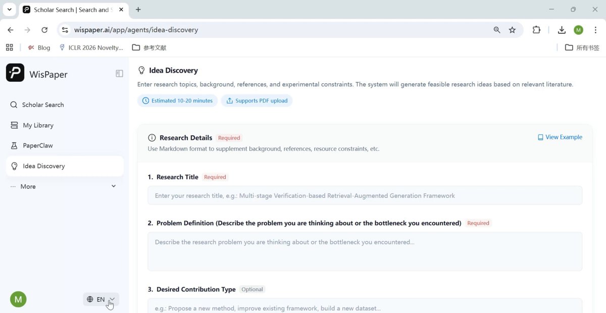Screen dimensions: 606x313
Task: Click the Research Title input field
Action: pyautogui.click(x=365, y=195)
